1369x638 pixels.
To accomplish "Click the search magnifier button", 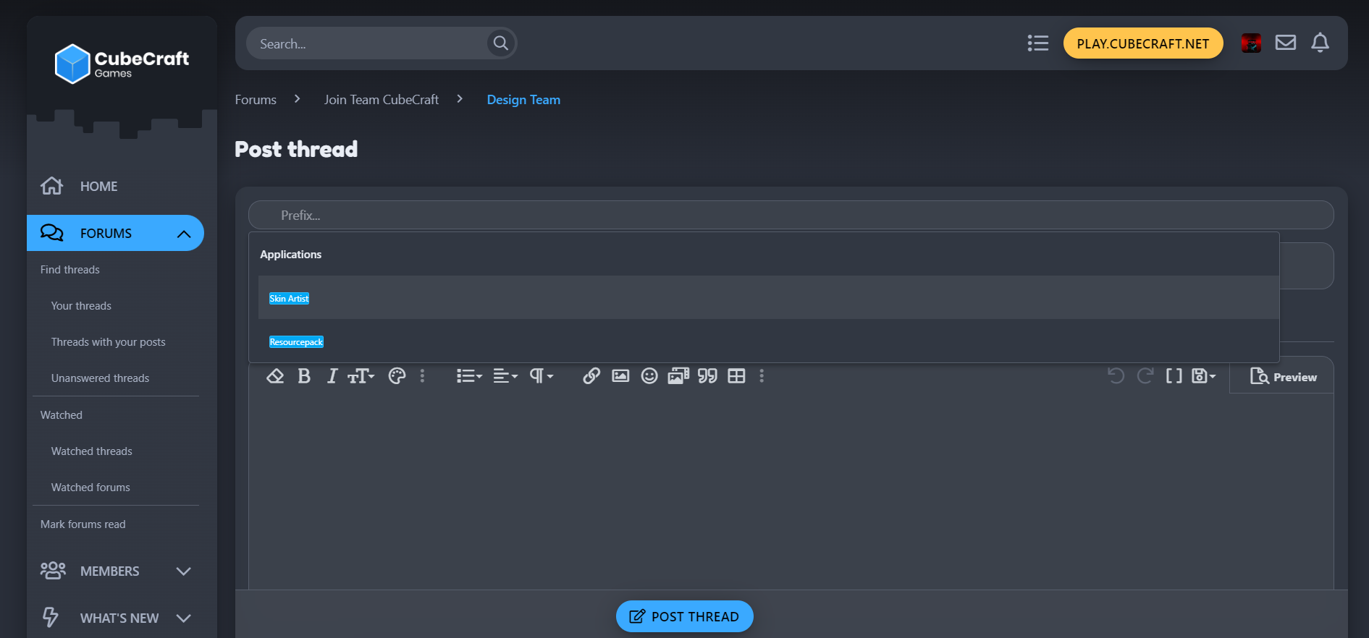I will [x=500, y=43].
